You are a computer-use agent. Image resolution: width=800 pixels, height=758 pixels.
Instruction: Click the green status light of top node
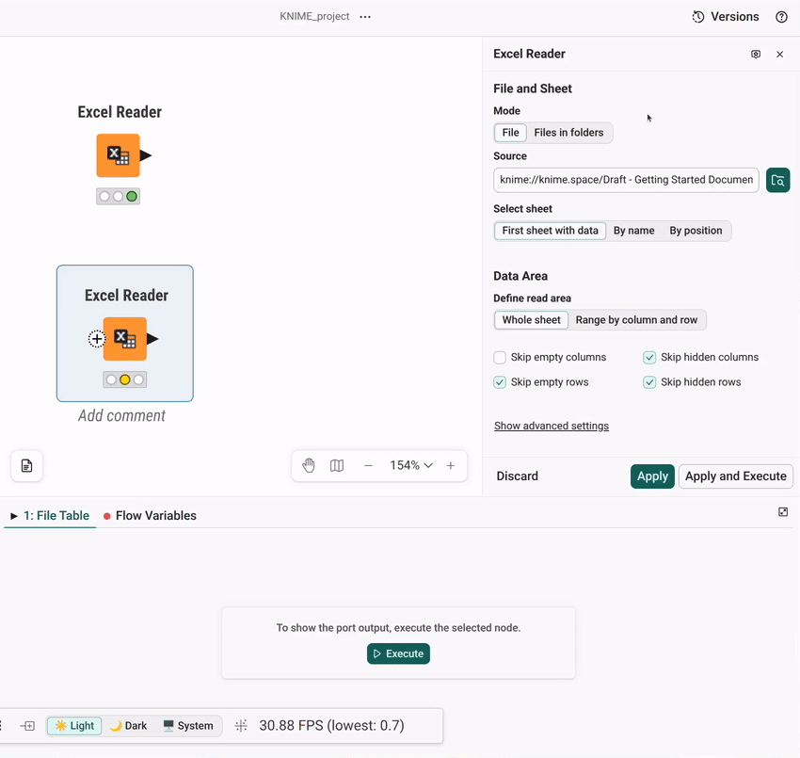(132, 197)
